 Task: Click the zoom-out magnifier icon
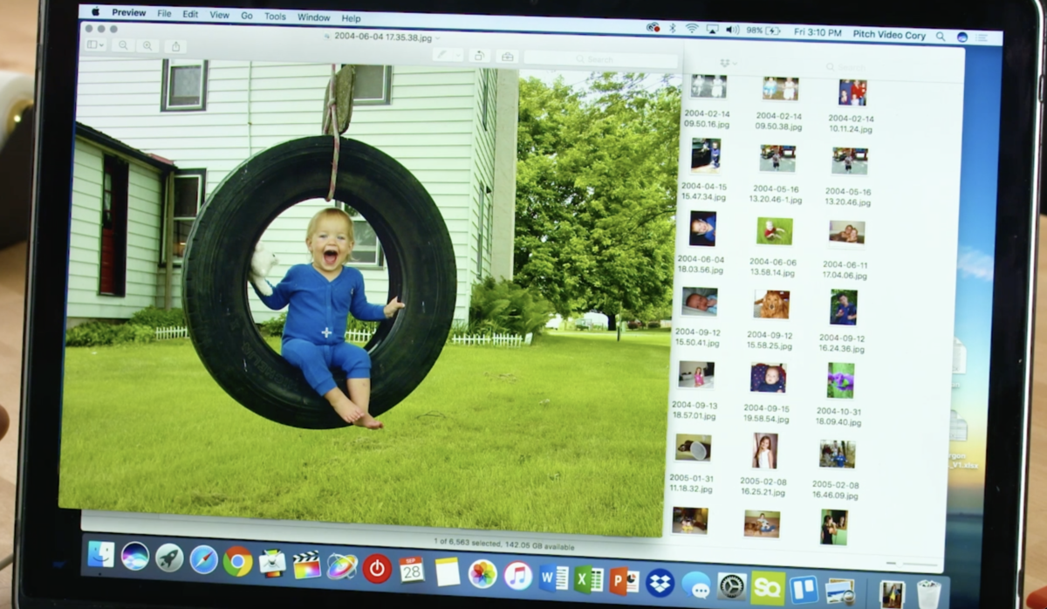coord(122,46)
